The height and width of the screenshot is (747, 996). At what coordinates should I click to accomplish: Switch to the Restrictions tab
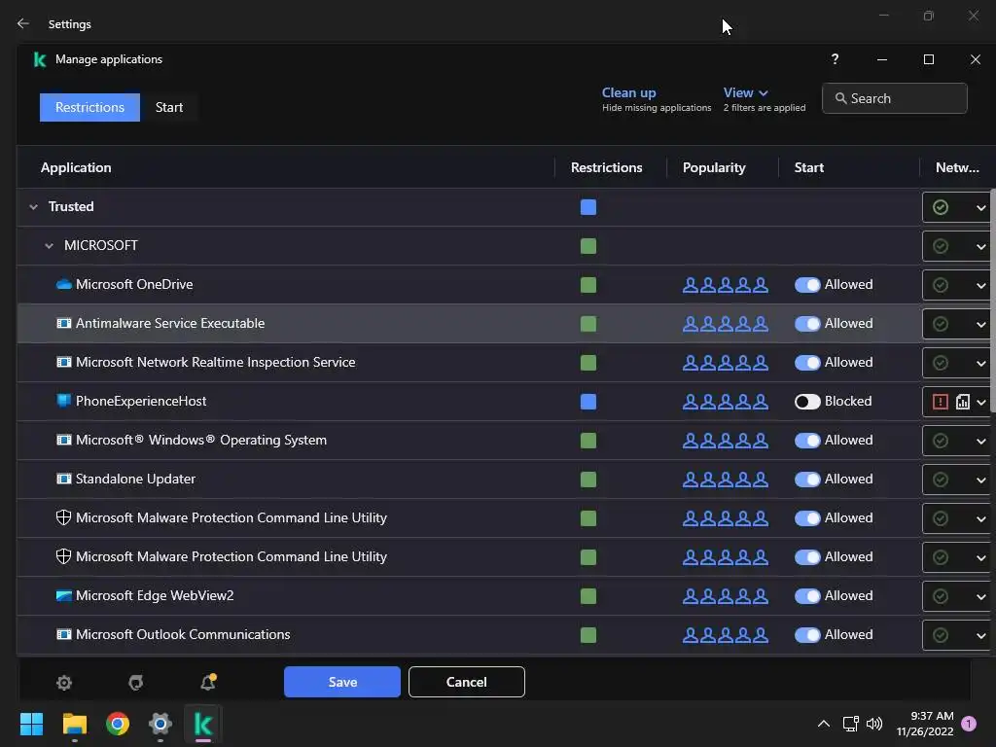(x=89, y=107)
